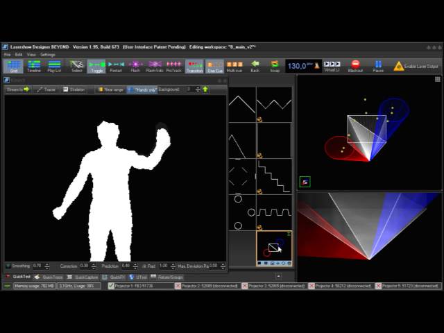Click the Projector 1 status entry

pos(141,286)
